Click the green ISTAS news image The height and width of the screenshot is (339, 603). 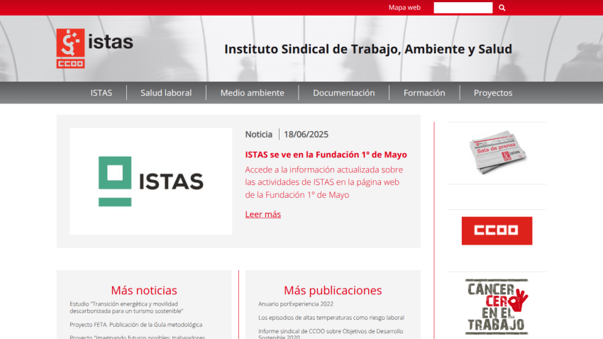point(150,182)
